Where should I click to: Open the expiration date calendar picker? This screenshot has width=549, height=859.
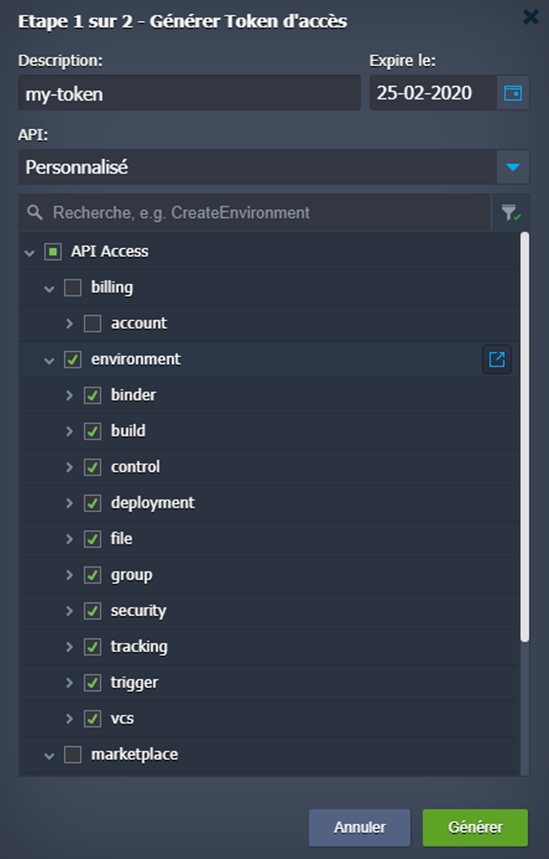(513, 93)
